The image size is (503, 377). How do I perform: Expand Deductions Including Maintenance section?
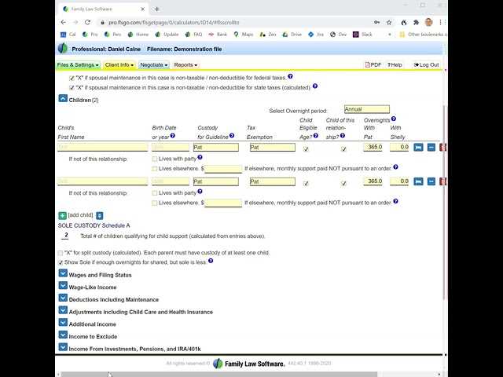(x=63, y=298)
